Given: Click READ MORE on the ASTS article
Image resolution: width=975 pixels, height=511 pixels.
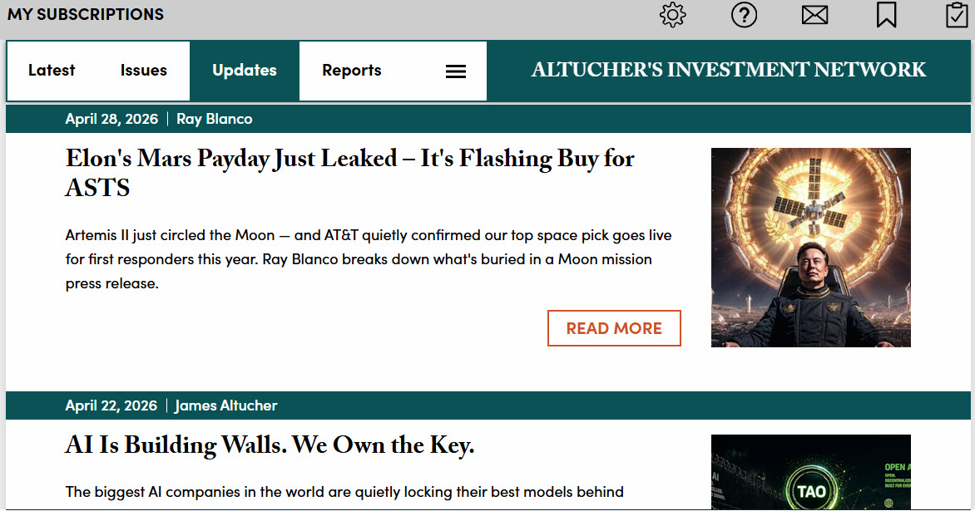Looking at the screenshot, I should (x=614, y=328).
